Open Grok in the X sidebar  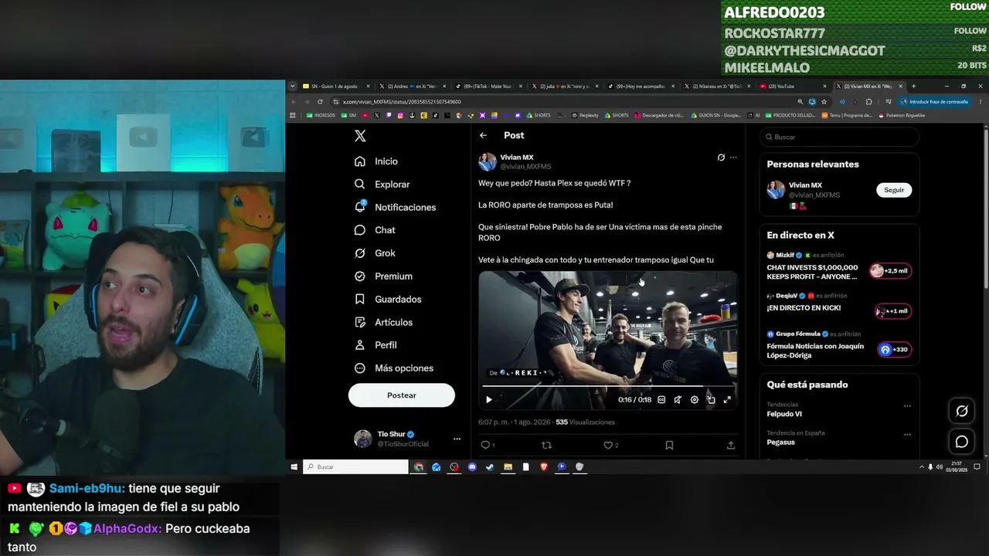[374, 253]
